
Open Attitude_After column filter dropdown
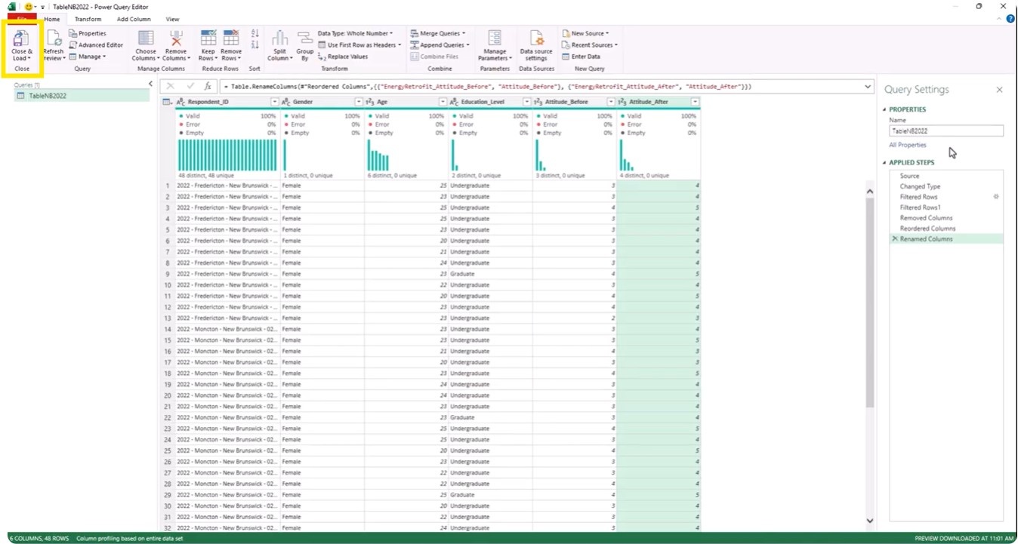(695, 102)
